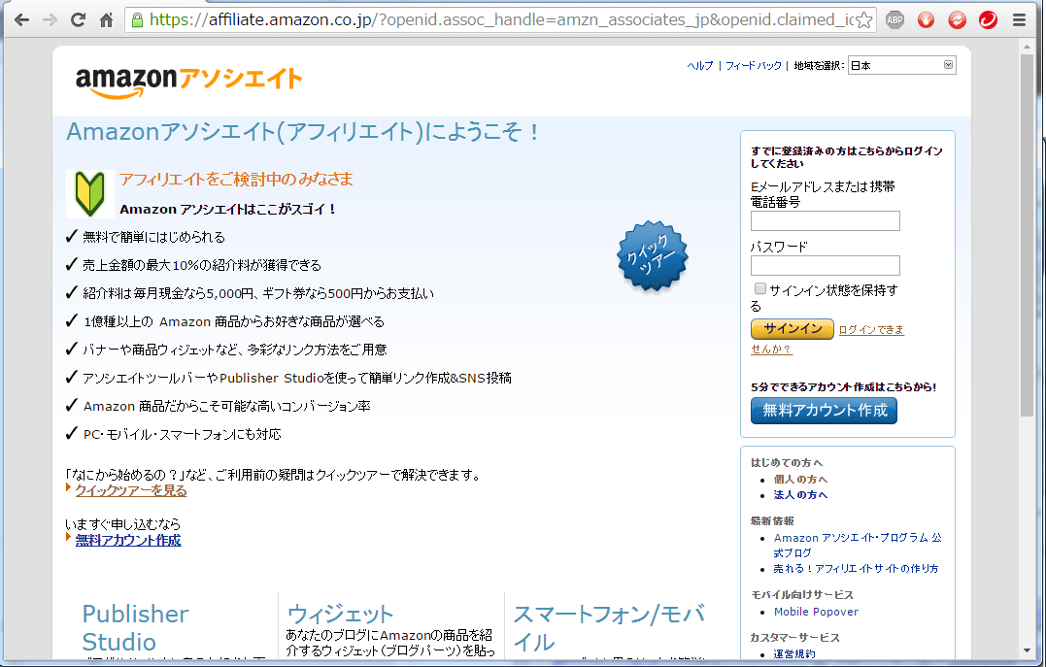Open the ログインできませんか？ link
1046x667 pixels.
click(870, 329)
